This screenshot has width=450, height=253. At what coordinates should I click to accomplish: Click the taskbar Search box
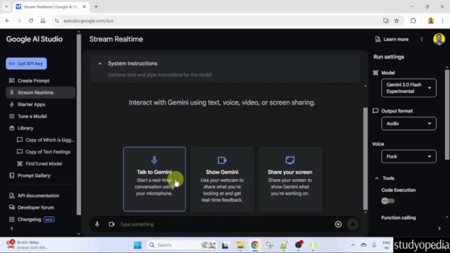(x=181, y=245)
